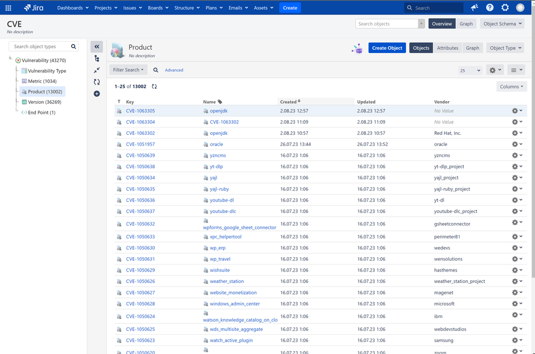Select the Overview view button
This screenshot has height=354, width=535.
(x=442, y=24)
